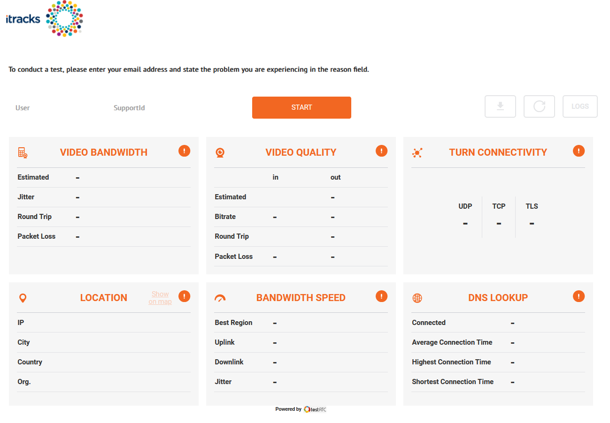Click the BANDWIDTH SPEED heading

point(301,298)
